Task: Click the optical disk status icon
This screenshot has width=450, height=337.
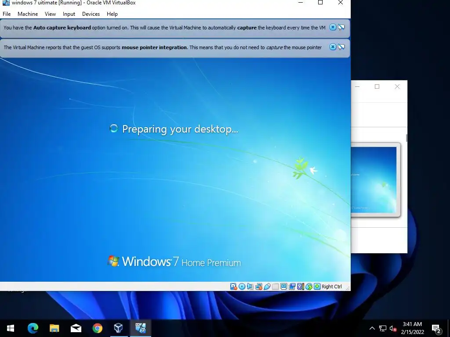Action: [x=242, y=287]
